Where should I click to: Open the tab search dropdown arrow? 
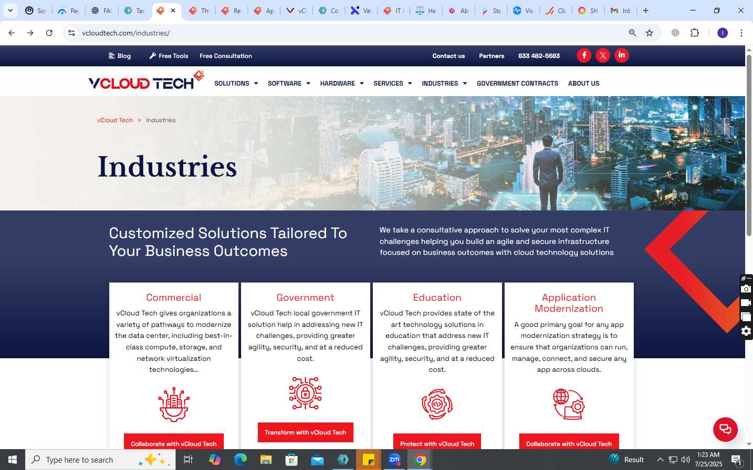(10, 10)
